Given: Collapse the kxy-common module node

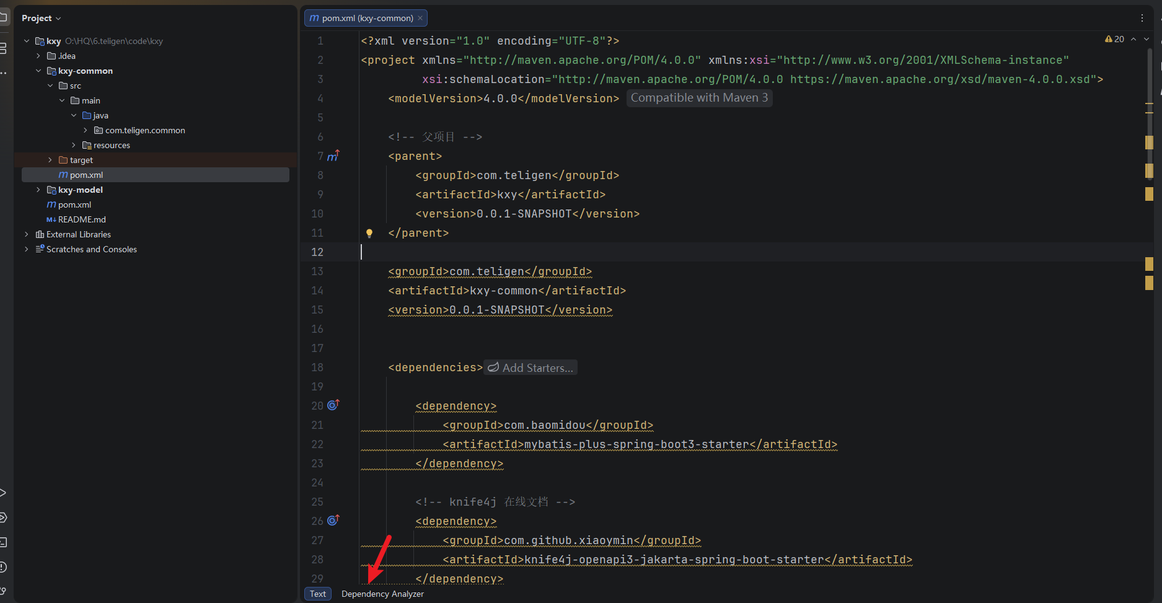Looking at the screenshot, I should (x=38, y=71).
